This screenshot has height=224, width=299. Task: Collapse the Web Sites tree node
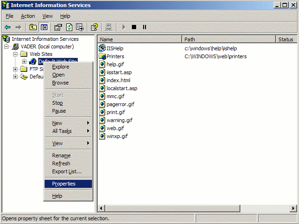coord(15,54)
